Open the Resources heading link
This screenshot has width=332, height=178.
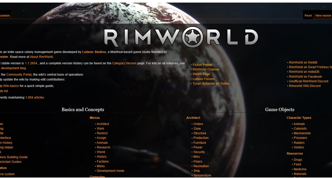[x=295, y=154]
